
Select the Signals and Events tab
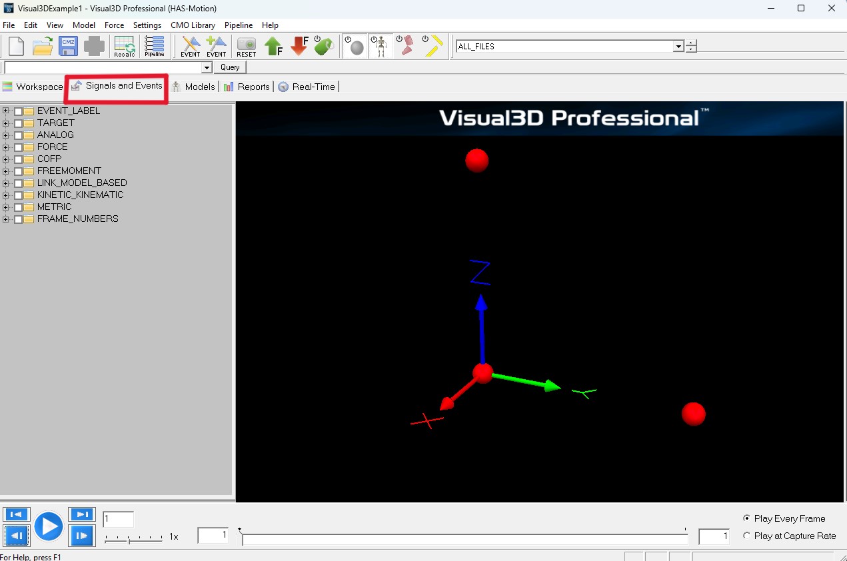(x=117, y=86)
